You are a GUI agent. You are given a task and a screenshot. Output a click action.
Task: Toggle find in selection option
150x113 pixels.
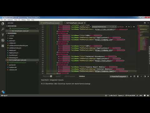[131, 27]
